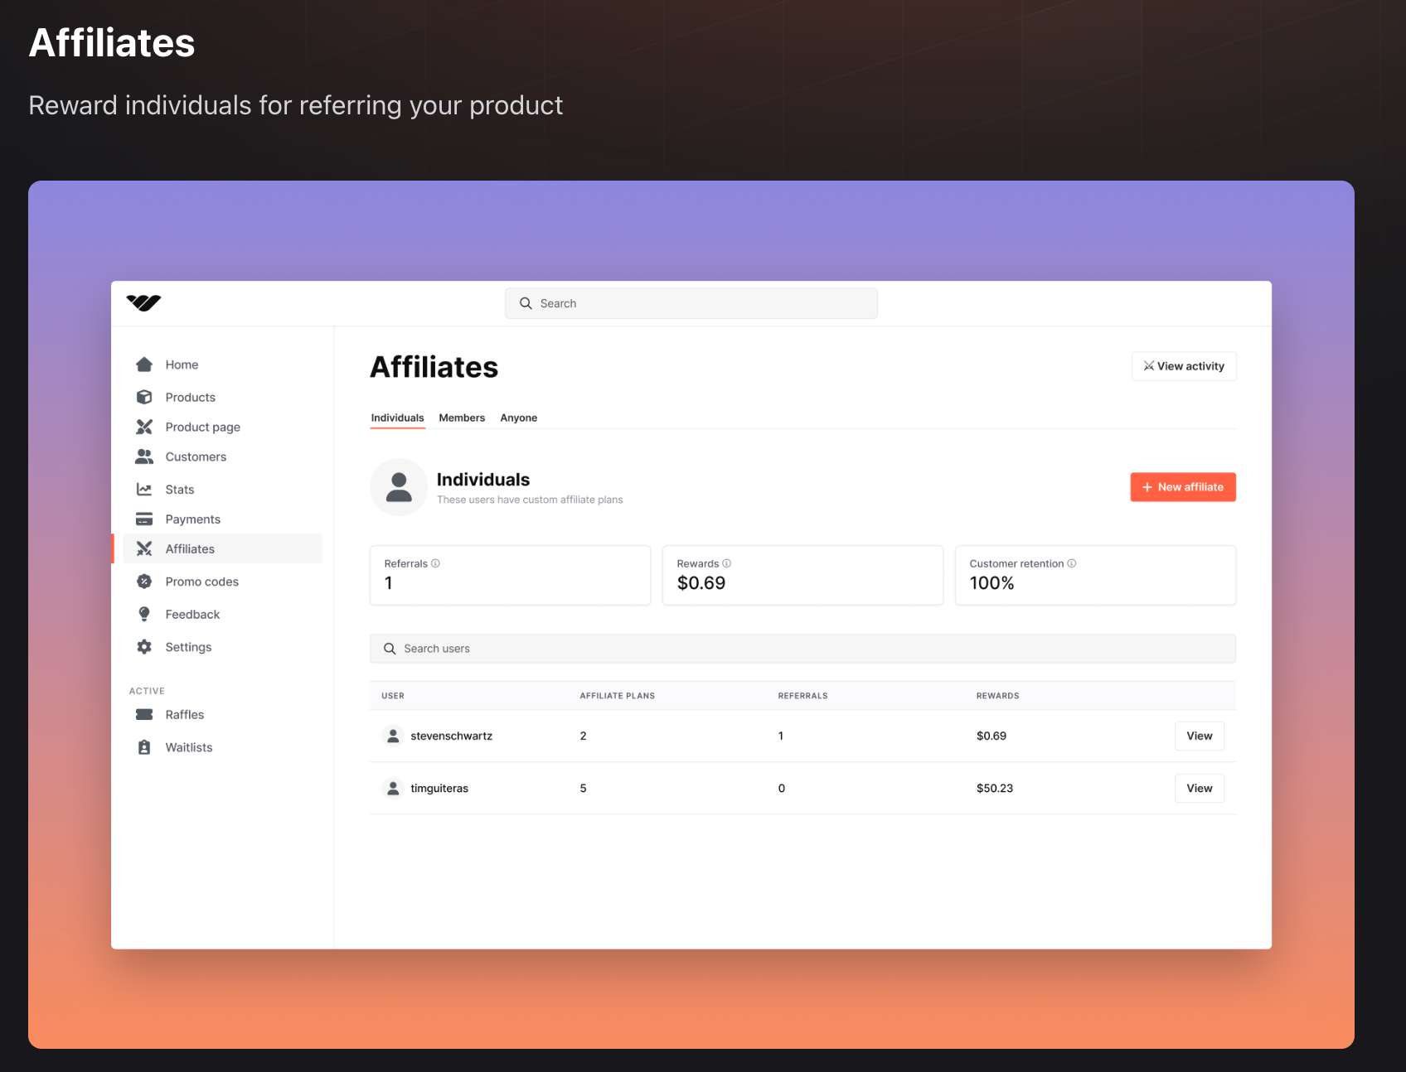1406x1072 pixels.
Task: Click the Settings gear icon
Action: click(x=144, y=647)
